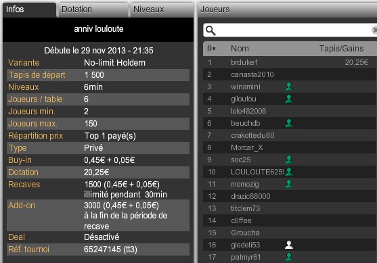
Task: Click the Recaves 1500 details text
Action: click(x=125, y=189)
